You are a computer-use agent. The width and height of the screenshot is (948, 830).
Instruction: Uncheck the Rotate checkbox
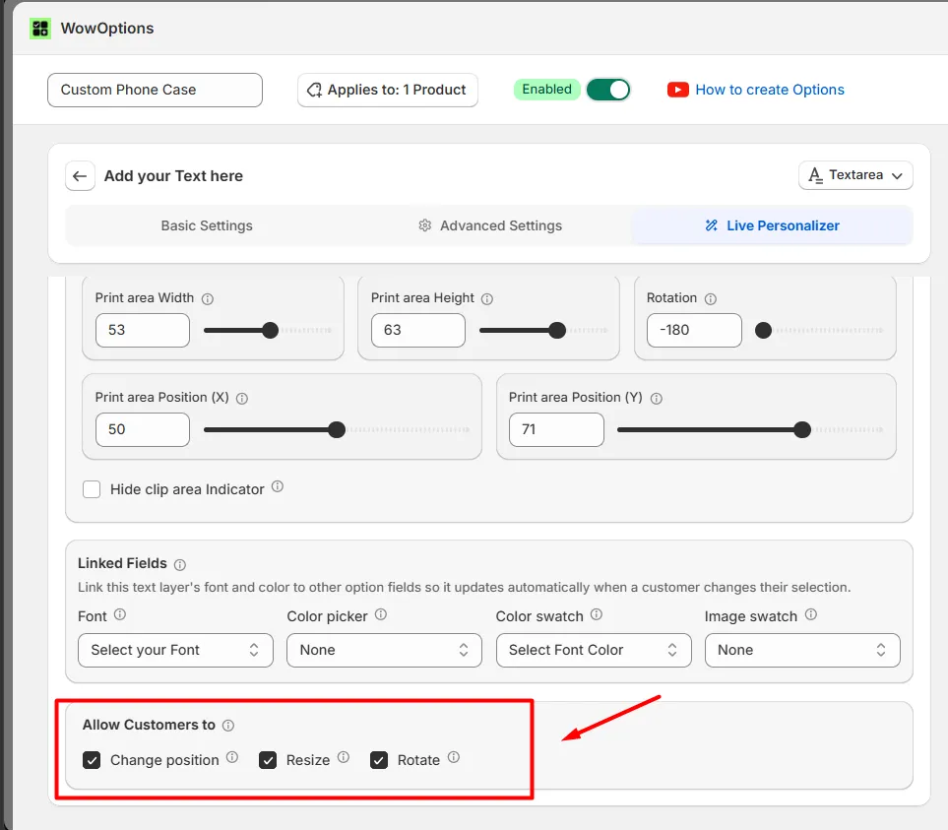[x=379, y=760]
